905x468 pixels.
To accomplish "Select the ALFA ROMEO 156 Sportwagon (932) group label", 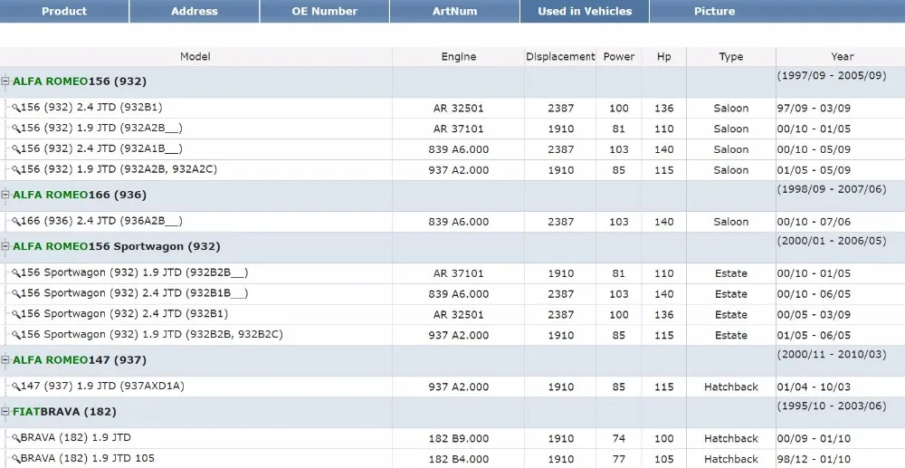I will click(117, 246).
